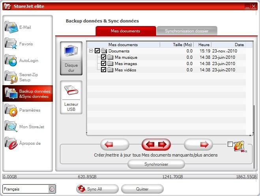The width and height of the screenshot is (260, 196).
Task: Open Favoris in the sidebar
Action: click(x=11, y=44)
